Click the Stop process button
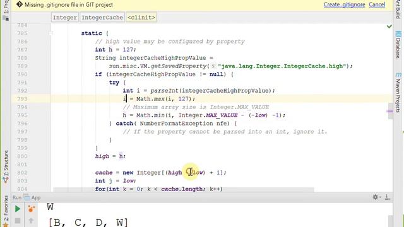This screenshot has height=227, width=404. tap(18, 221)
